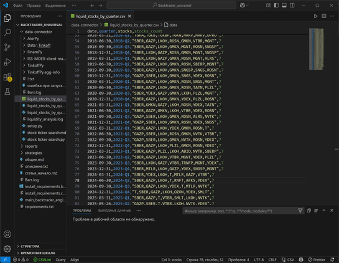This screenshot has height=263, width=339.
Task: Open Run and Debug view
Action: 7,62
